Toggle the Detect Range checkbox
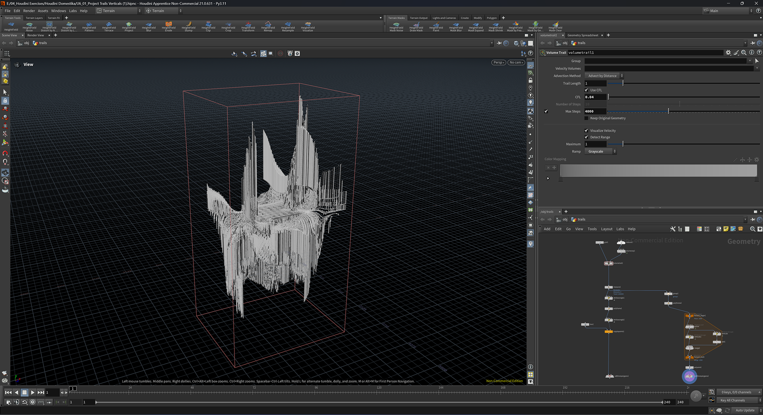Viewport: 763px width, 415px height. (x=587, y=137)
